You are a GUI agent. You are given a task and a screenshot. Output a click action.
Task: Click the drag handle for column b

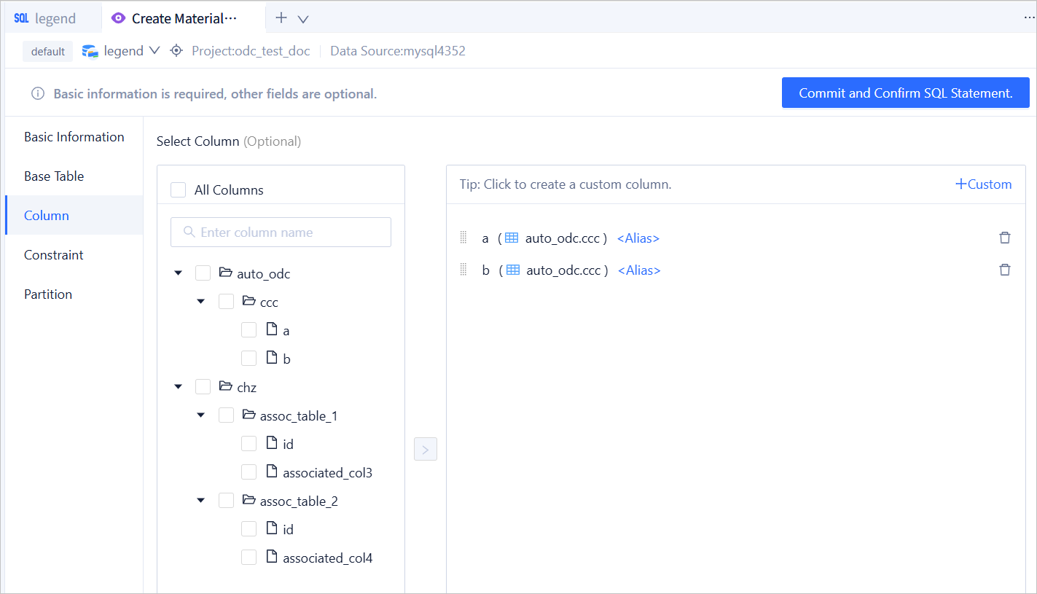coord(463,270)
